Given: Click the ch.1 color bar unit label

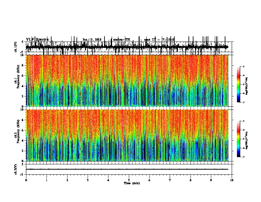Looking at the screenshot, I should 247,86.
